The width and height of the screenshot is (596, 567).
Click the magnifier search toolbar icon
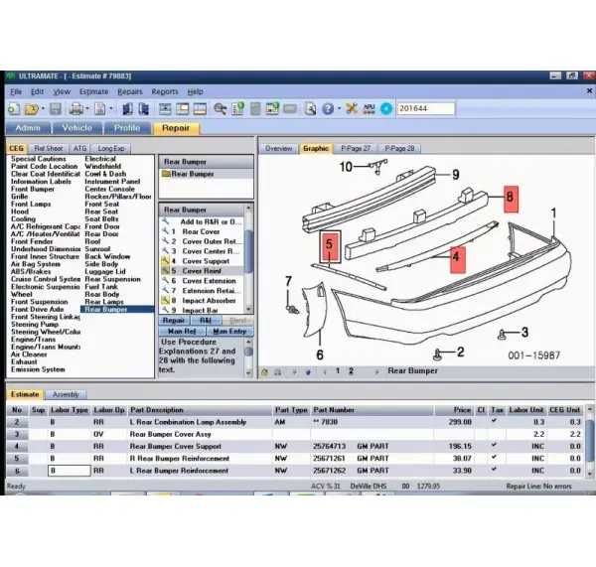(x=220, y=109)
